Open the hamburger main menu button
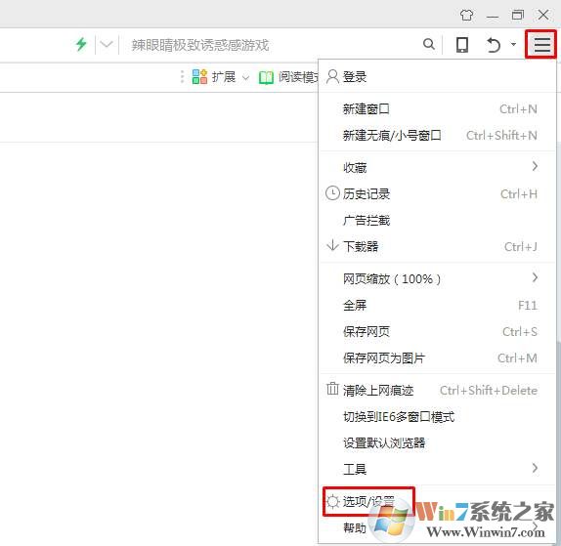 [541, 45]
